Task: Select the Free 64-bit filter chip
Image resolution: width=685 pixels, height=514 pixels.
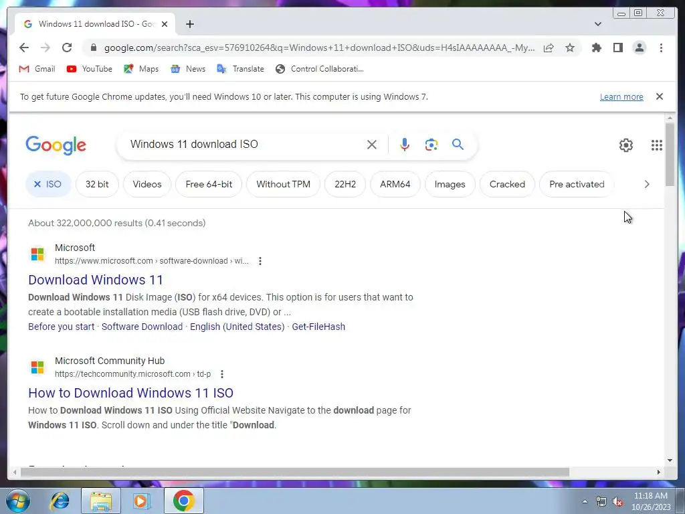Action: click(x=209, y=184)
